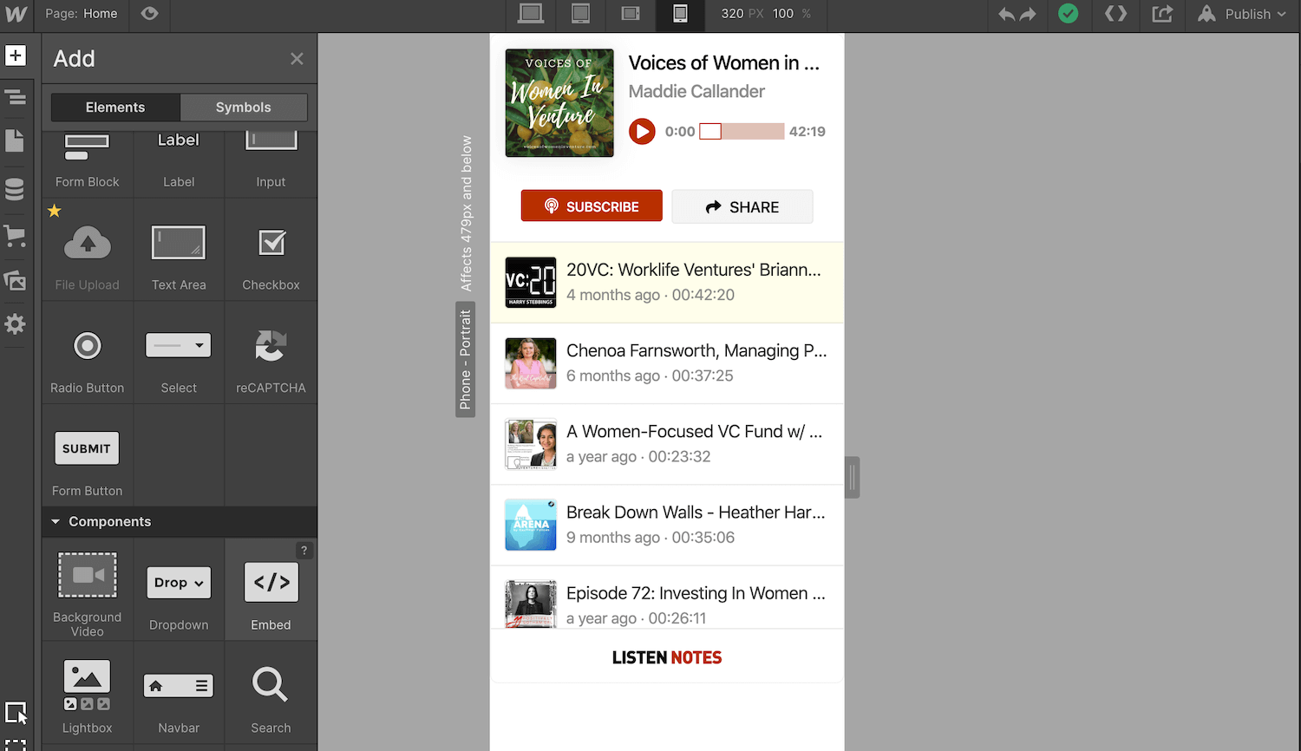The height and width of the screenshot is (751, 1301).
Task: Click the podcast audio progress bar
Action: pos(742,132)
